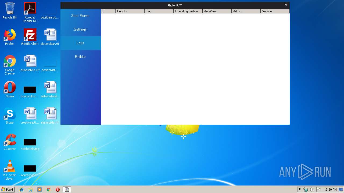Close the PhotonRAT window
Viewport: 344px width, 193px height.
tap(286, 5)
